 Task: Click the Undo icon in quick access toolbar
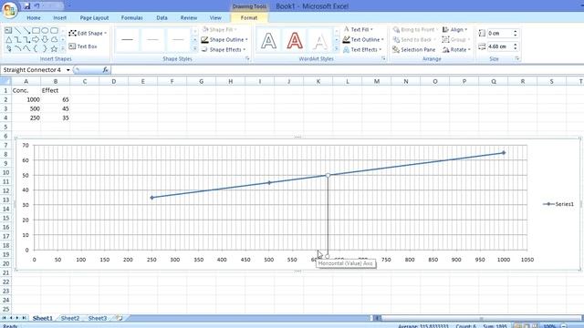[36, 6]
